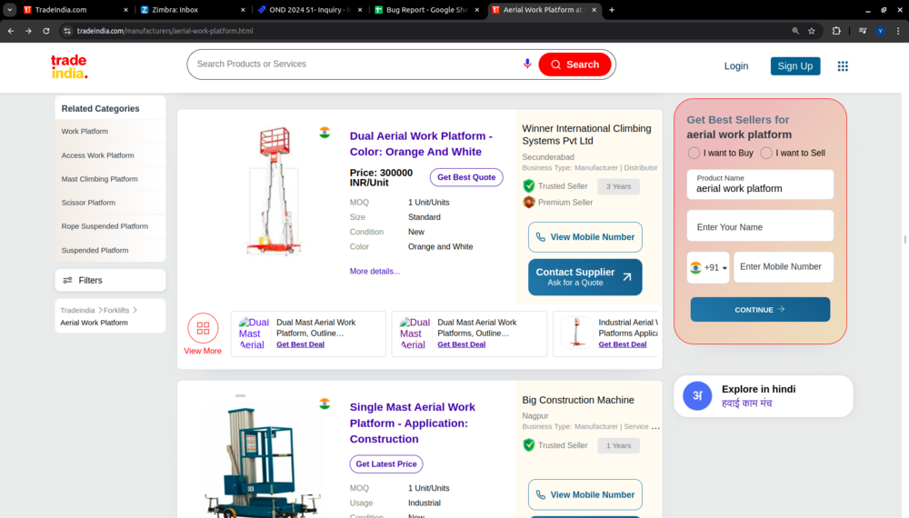Click Contact Supplier Ask for a Quote

coord(584,277)
